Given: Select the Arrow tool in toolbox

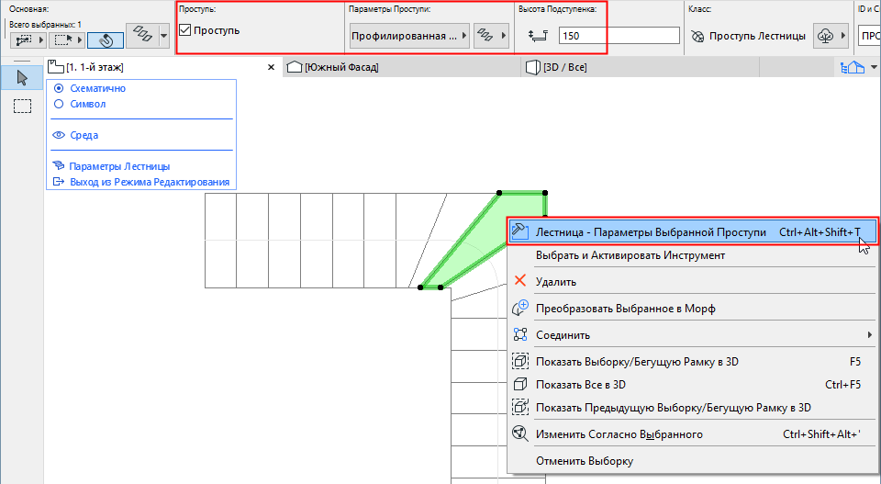Looking at the screenshot, I should 22,77.
